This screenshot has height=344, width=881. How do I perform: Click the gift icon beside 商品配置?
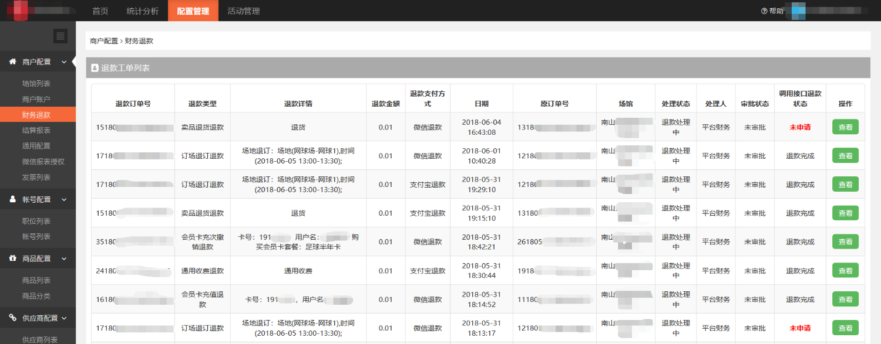[12, 258]
